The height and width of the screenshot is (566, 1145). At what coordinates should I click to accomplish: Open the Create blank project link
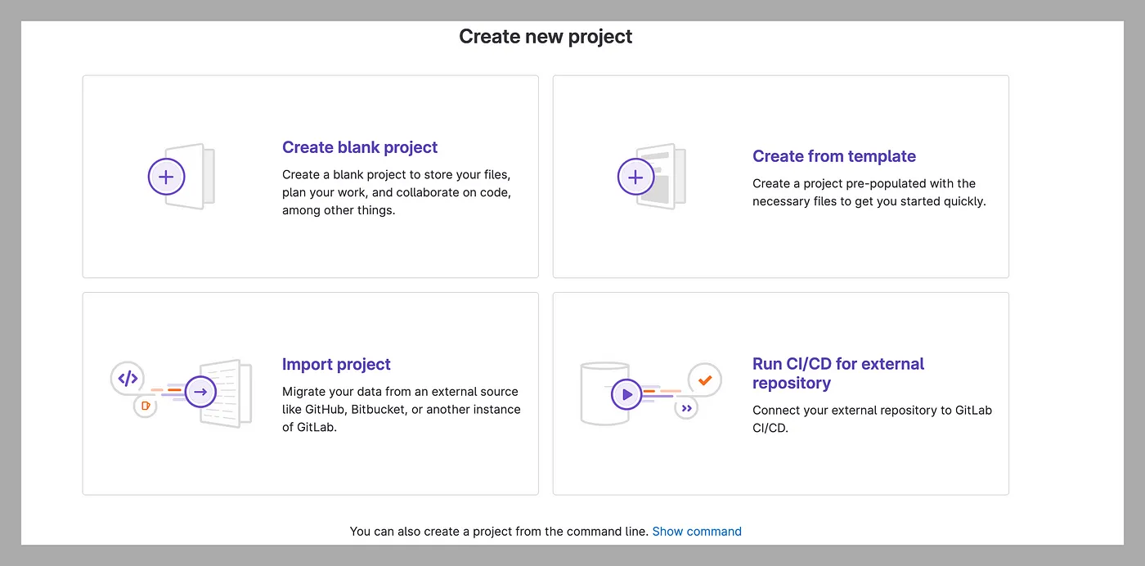(360, 147)
